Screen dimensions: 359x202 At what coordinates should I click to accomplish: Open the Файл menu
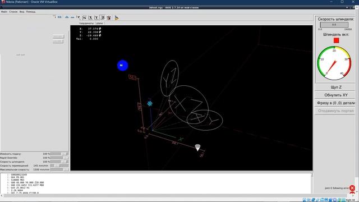pos(4,12)
